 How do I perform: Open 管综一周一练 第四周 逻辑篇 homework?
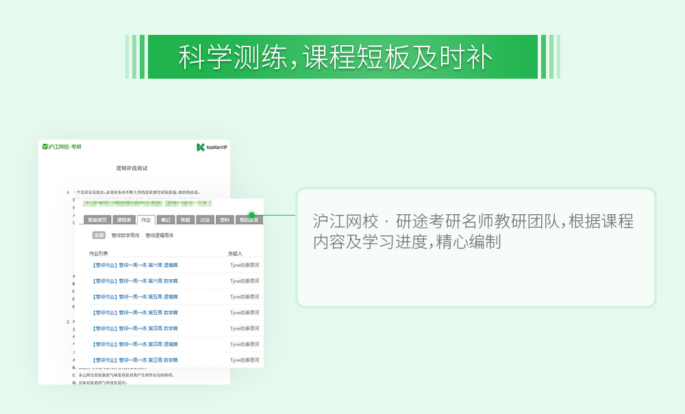(x=135, y=344)
